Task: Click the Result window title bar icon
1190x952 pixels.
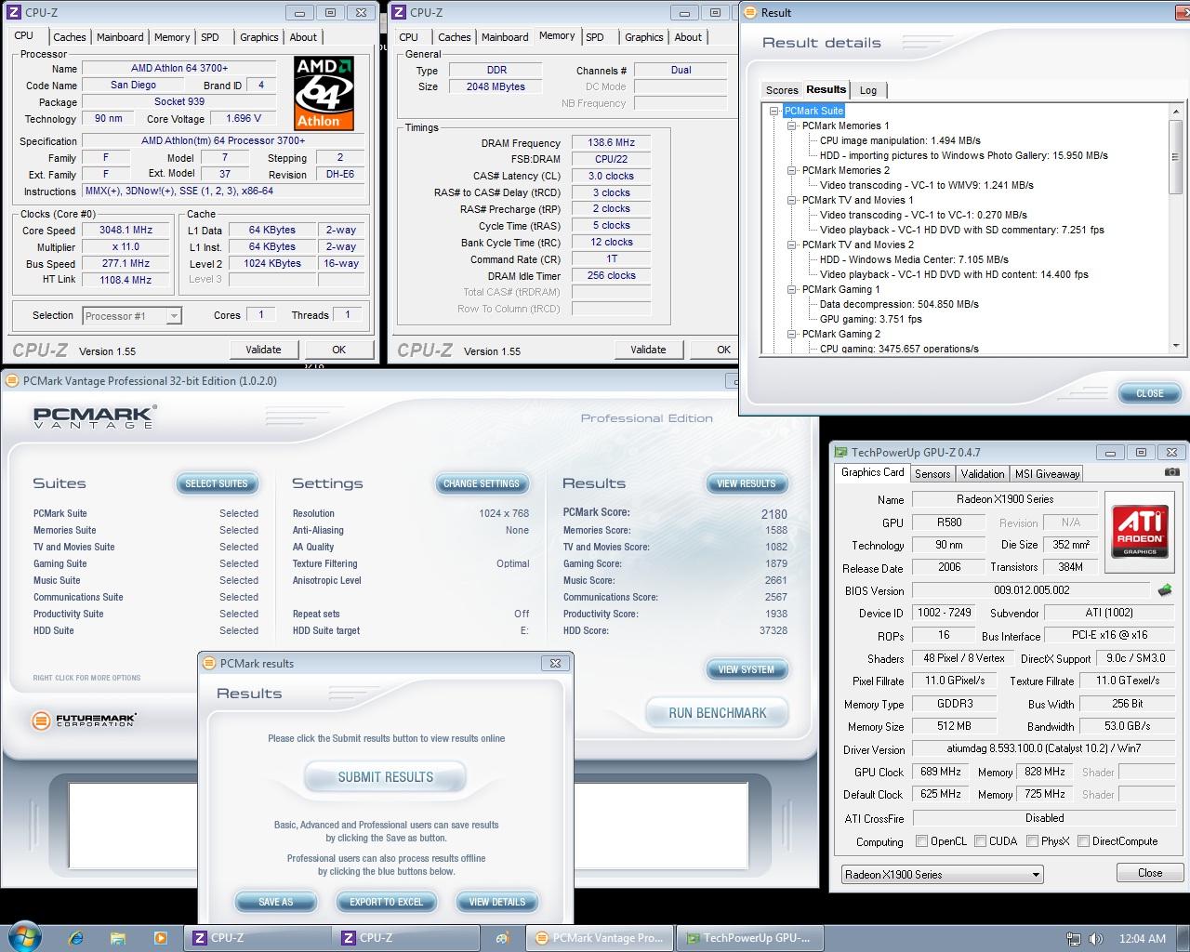Action: click(750, 12)
